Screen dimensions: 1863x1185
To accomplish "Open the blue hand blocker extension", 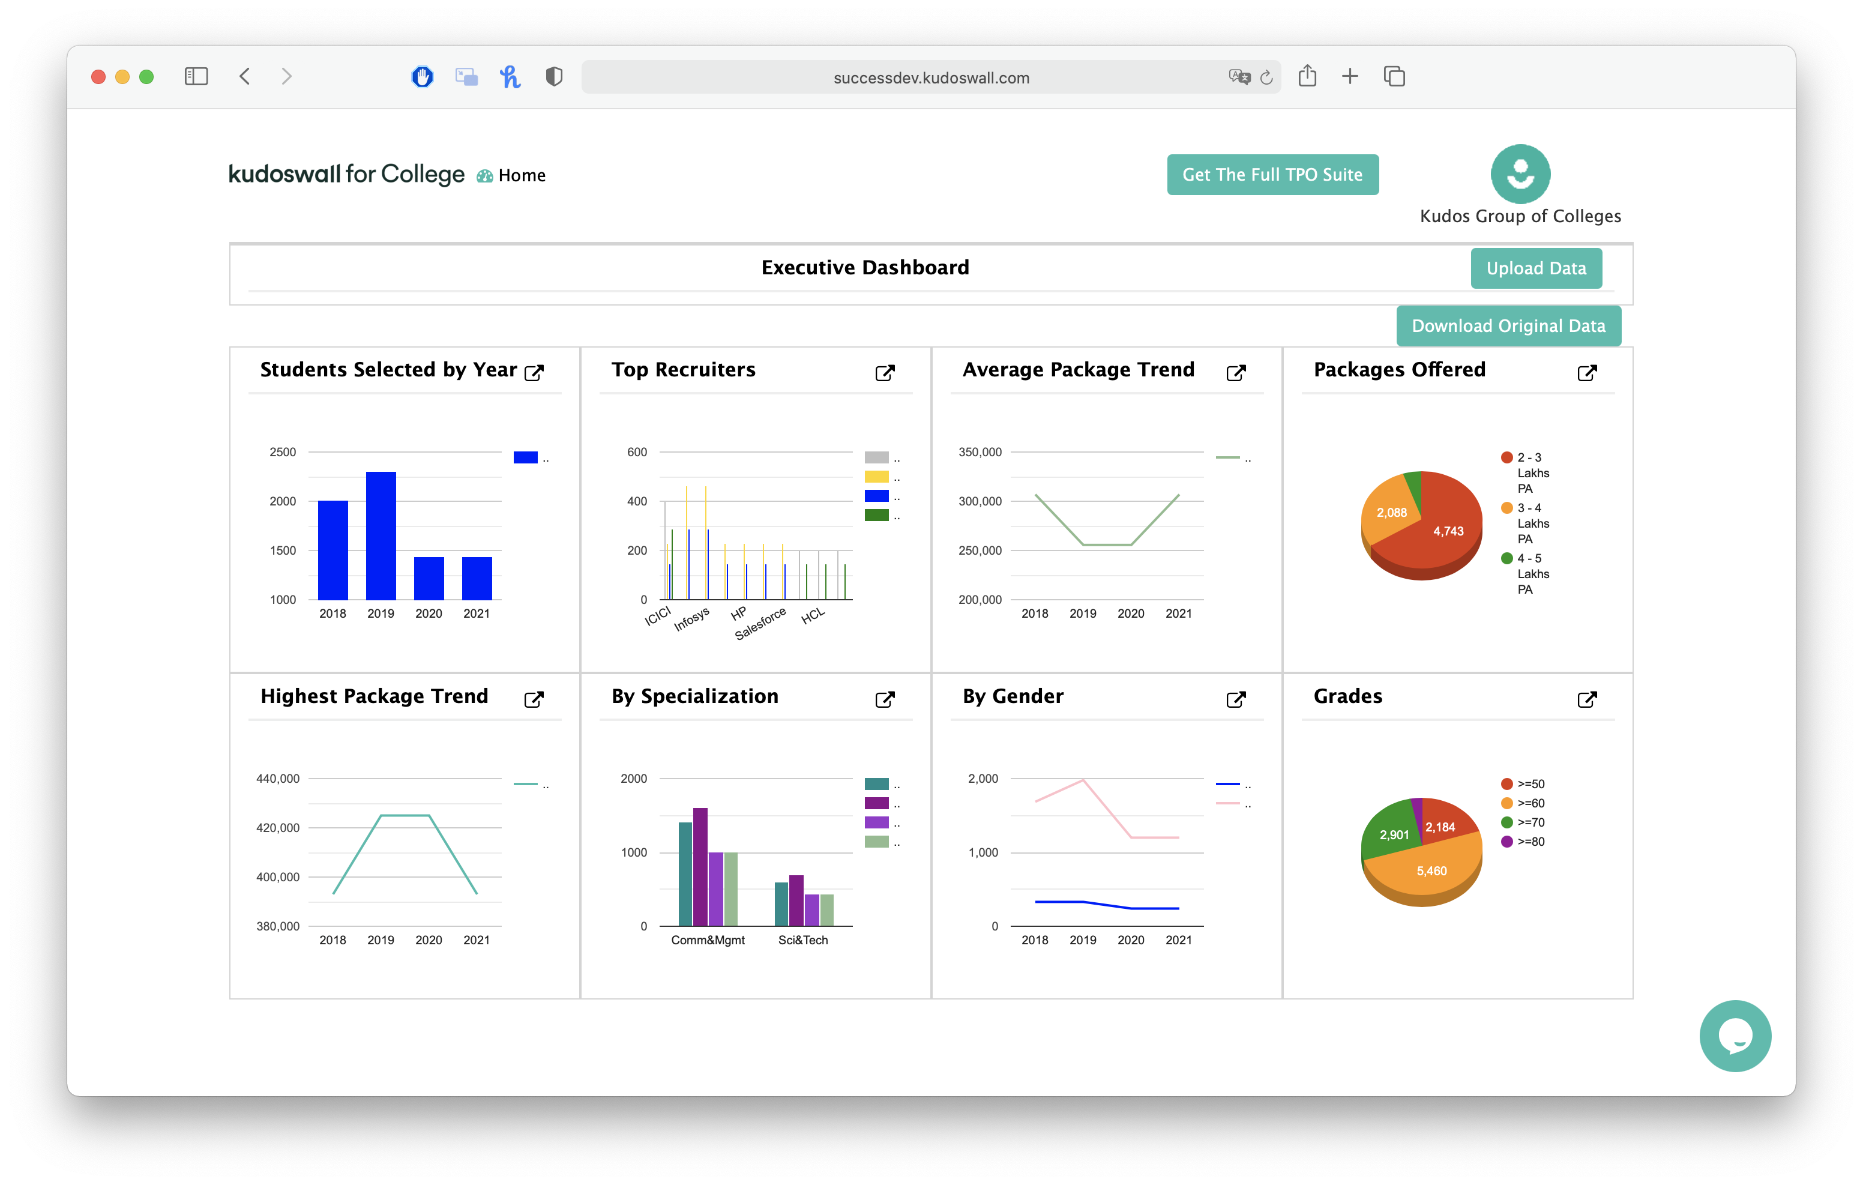I will (x=422, y=77).
